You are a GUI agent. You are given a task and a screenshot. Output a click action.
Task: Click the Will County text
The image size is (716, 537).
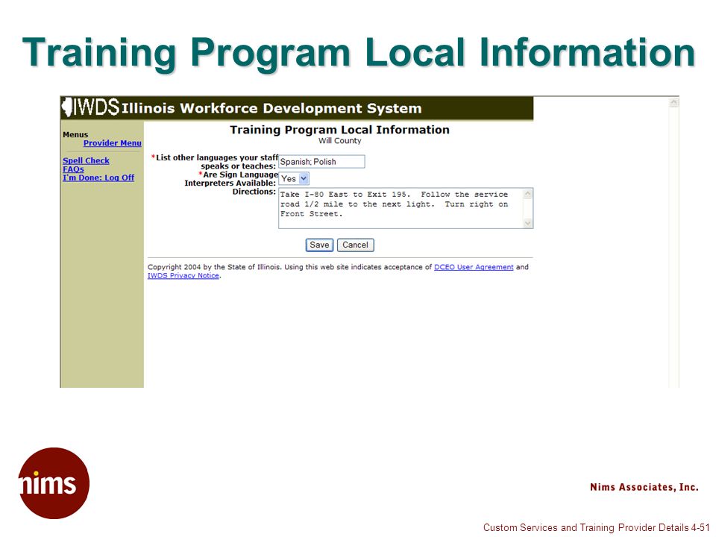pyautogui.click(x=340, y=141)
